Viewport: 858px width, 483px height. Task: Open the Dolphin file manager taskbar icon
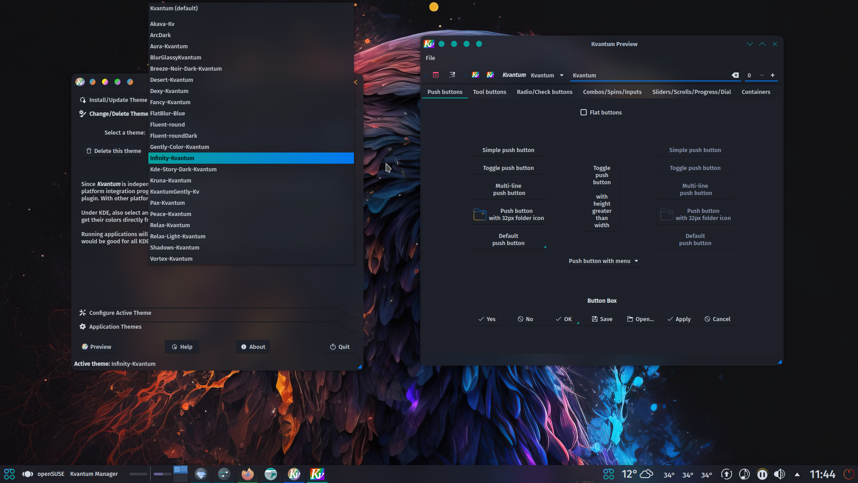(271, 474)
